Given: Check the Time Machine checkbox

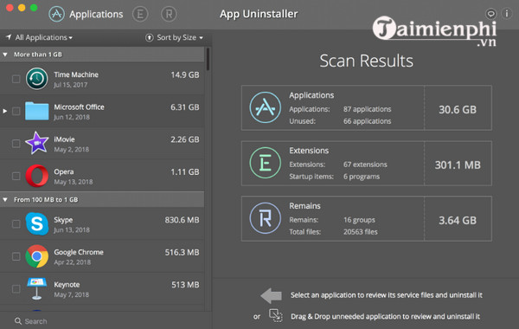Looking at the screenshot, I should (16, 79).
